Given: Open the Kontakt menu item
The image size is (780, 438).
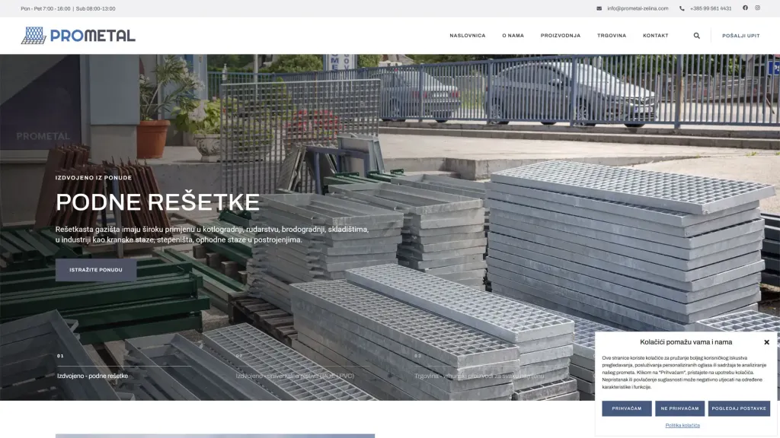Looking at the screenshot, I should click(656, 36).
